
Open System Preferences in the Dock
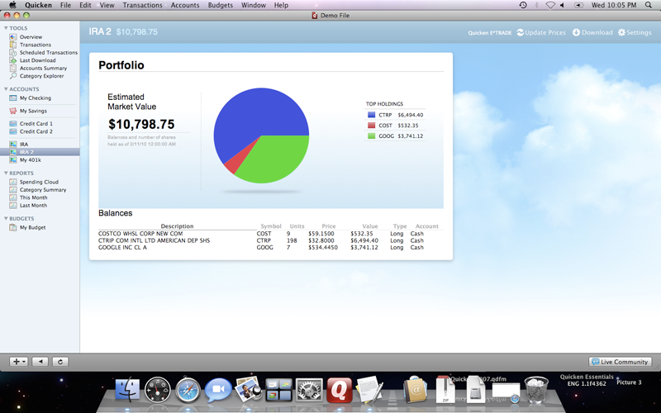point(309,390)
